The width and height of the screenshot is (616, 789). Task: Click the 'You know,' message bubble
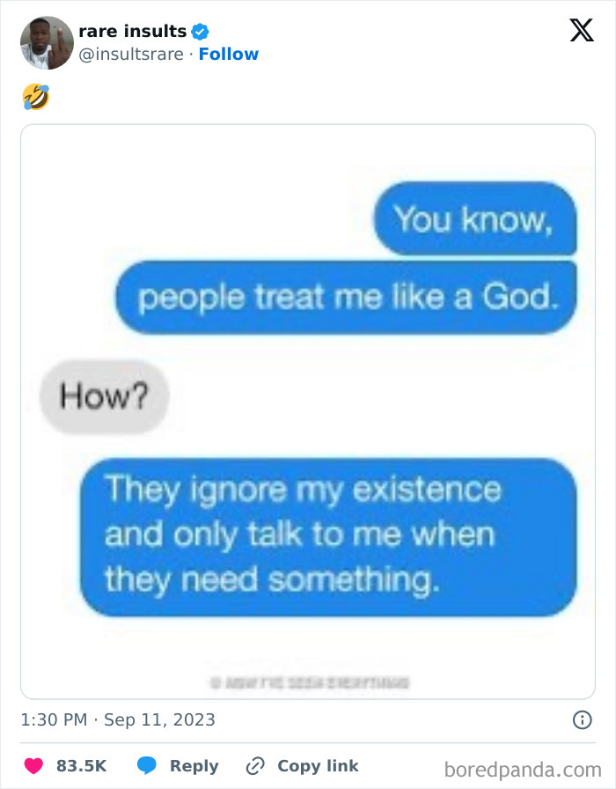[474, 219]
